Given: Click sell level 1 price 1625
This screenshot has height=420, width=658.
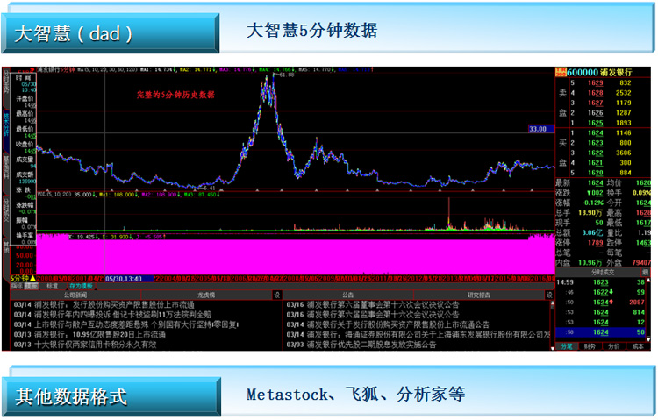Looking at the screenshot, I should pos(595,123).
